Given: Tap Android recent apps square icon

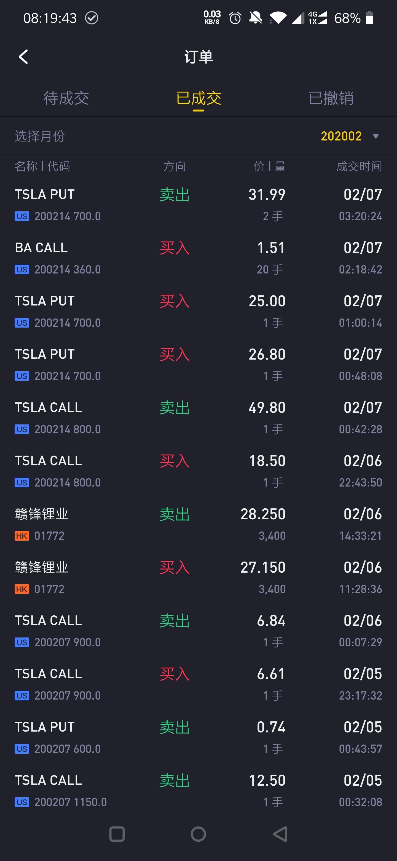Looking at the screenshot, I should coord(117,834).
